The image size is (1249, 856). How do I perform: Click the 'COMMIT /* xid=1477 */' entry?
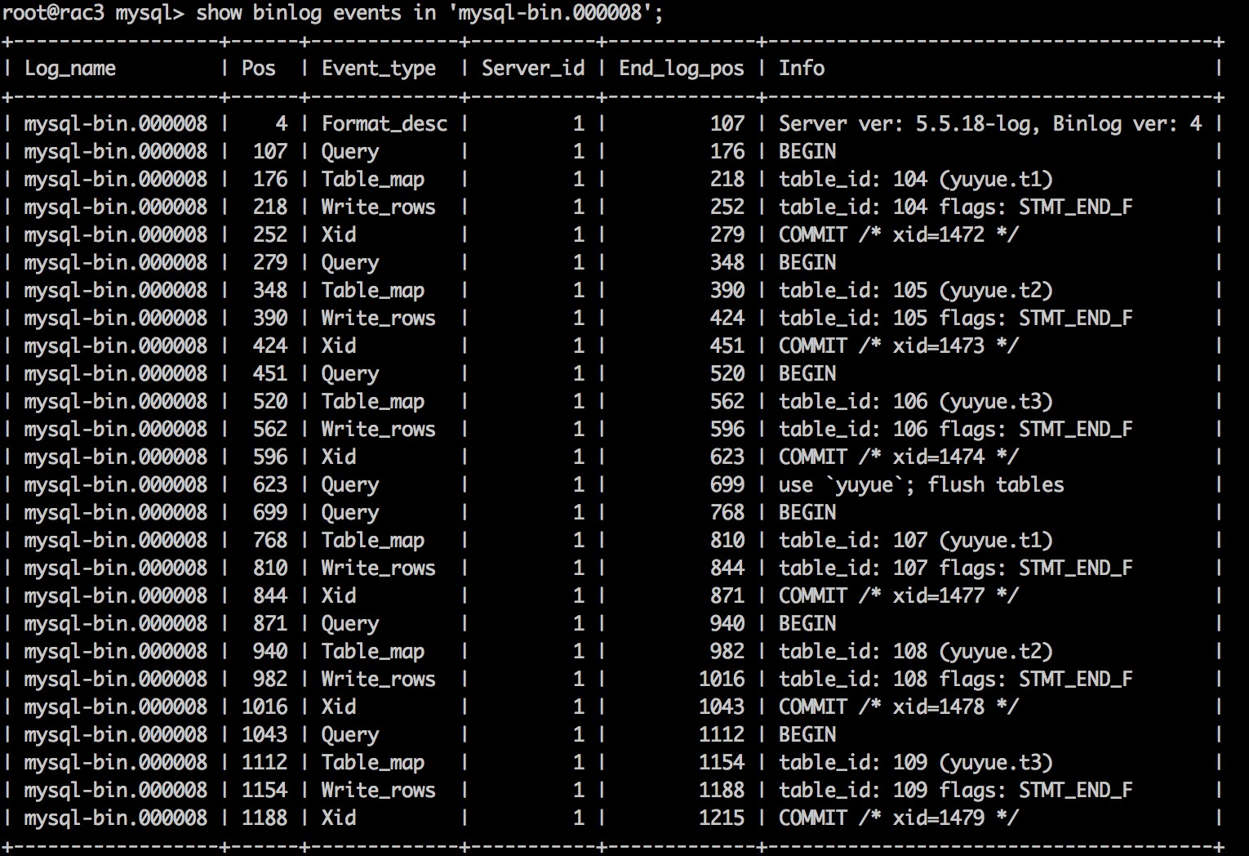coord(898,595)
